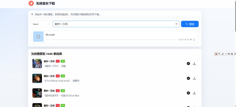This screenshot has width=236, height=107.
Task: Mute the audio player volume
Action: pos(191,40)
